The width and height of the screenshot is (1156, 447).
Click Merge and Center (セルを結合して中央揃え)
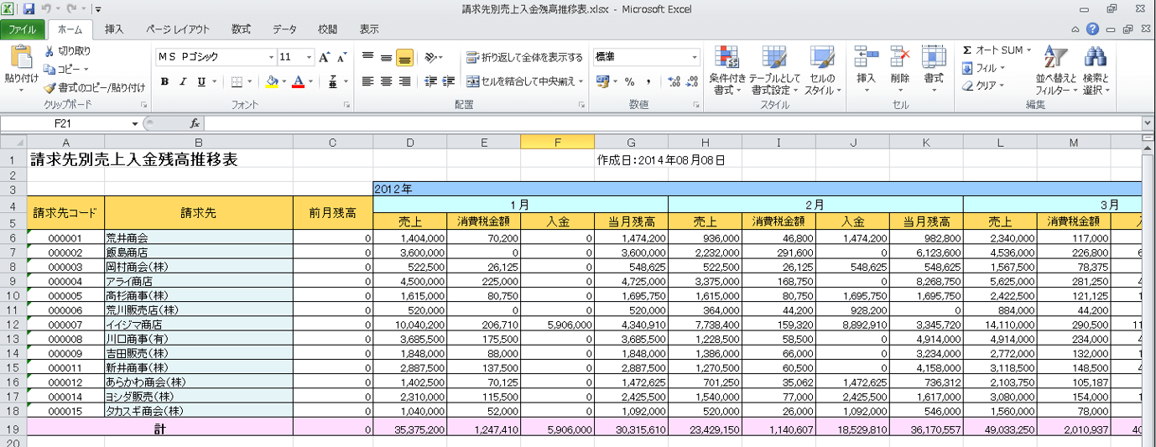[524, 81]
